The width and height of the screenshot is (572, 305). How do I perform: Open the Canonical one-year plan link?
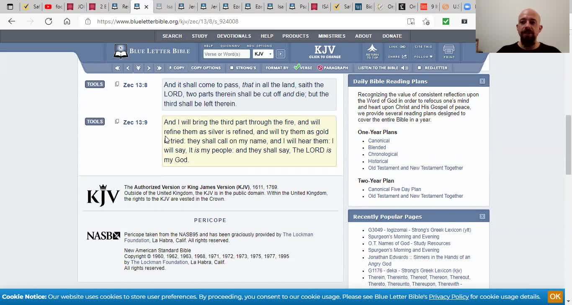click(379, 141)
